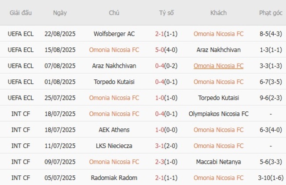Click the Phạt góc column header
The height and width of the screenshot is (185, 286).
[271, 13]
